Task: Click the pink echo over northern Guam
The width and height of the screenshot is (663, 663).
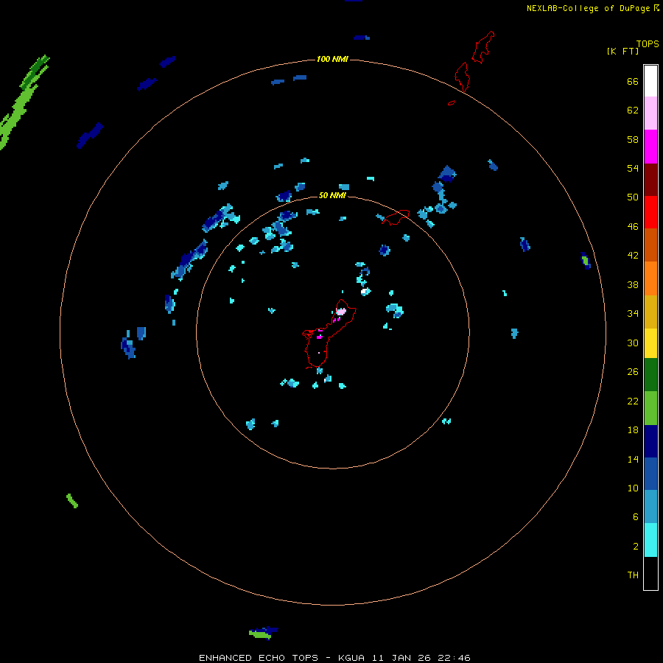Action: click(341, 312)
